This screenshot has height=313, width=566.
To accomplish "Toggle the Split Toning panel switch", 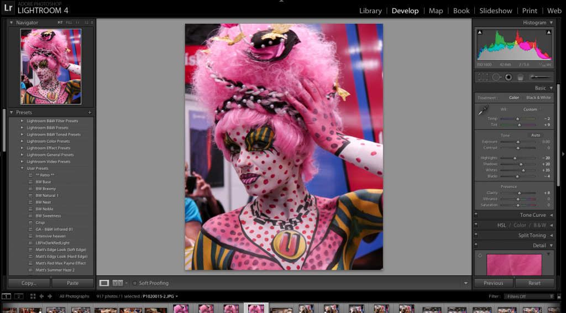I will [476, 235].
